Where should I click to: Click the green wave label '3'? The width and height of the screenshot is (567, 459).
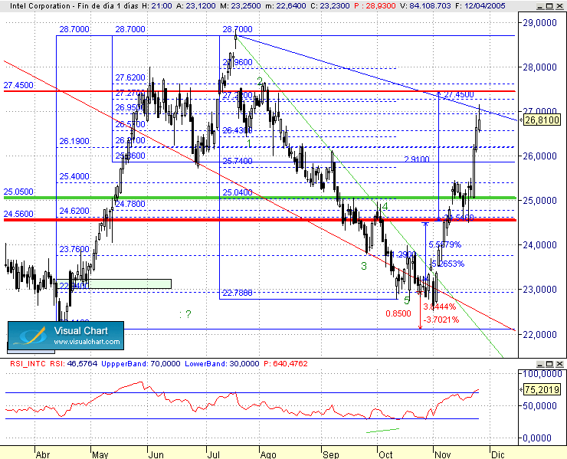point(364,266)
